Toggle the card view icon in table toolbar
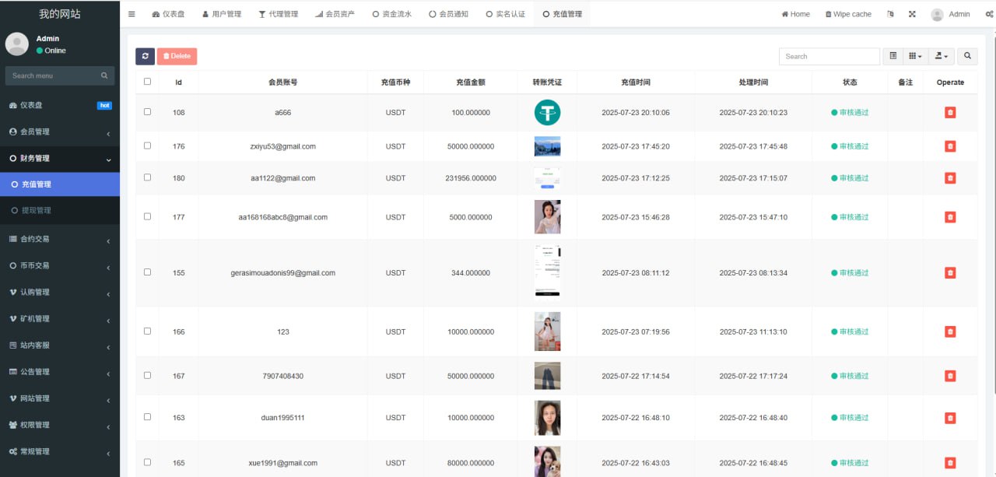Image resolution: width=996 pixels, height=477 pixels. pyautogui.click(x=893, y=56)
